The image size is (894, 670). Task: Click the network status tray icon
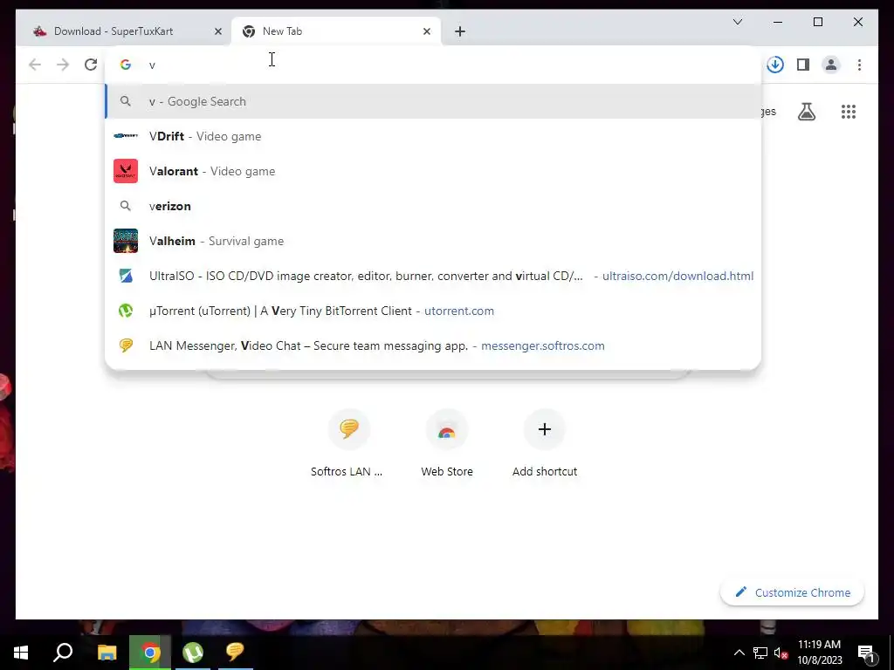760,653
